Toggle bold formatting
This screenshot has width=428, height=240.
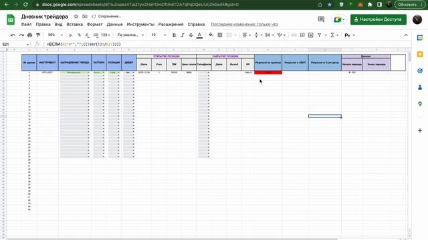(174, 35)
